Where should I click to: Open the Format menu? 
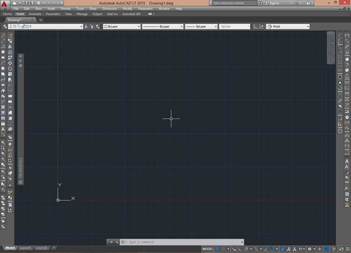[x=66, y=9]
